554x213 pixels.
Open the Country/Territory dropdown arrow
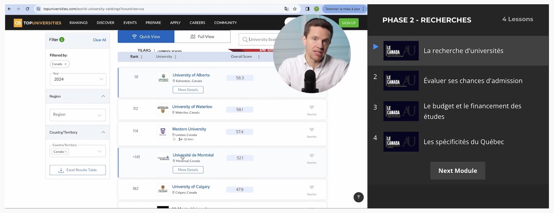click(x=100, y=152)
